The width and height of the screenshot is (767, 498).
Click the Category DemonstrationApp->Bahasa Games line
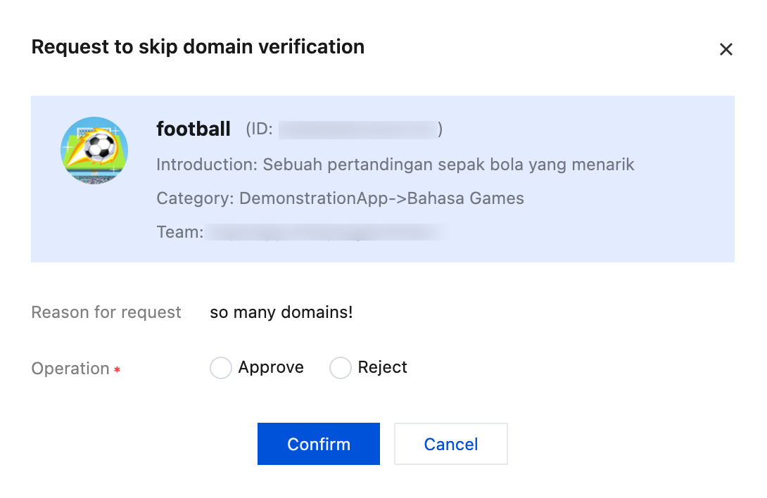(x=340, y=198)
